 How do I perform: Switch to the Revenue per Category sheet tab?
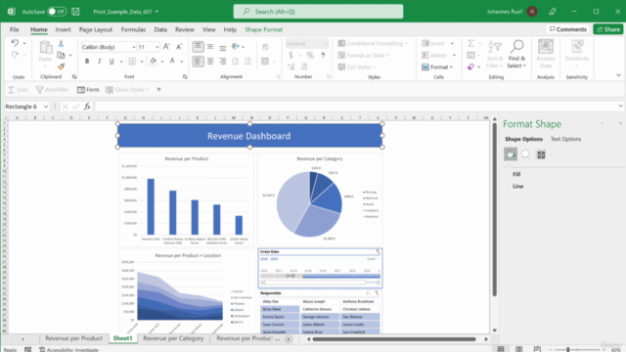click(x=173, y=338)
